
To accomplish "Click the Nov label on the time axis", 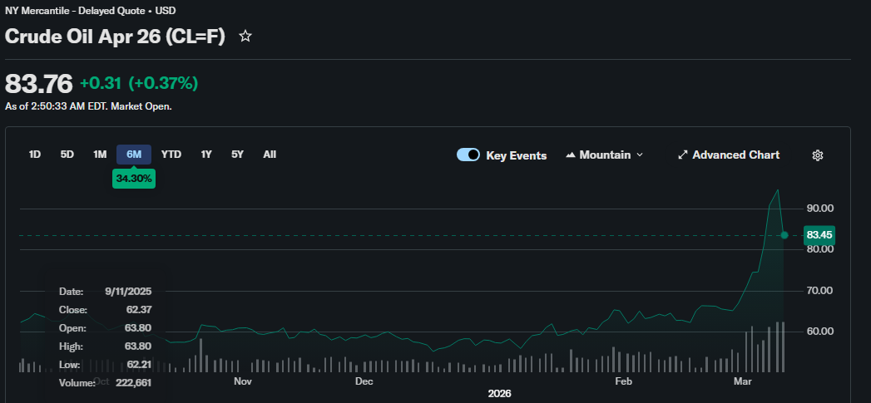I will coord(243,381).
